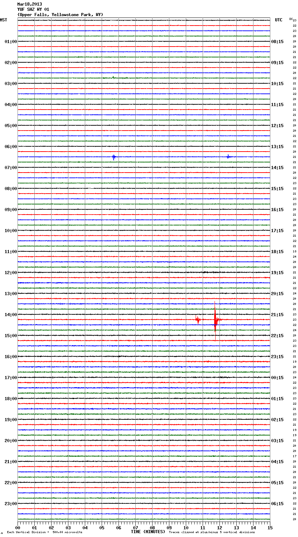
Task: Select the x-axis minute label "05"
Action: (x=102, y=528)
